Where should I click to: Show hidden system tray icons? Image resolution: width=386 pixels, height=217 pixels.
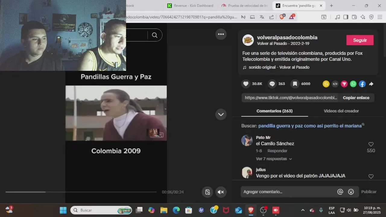coord(303,210)
